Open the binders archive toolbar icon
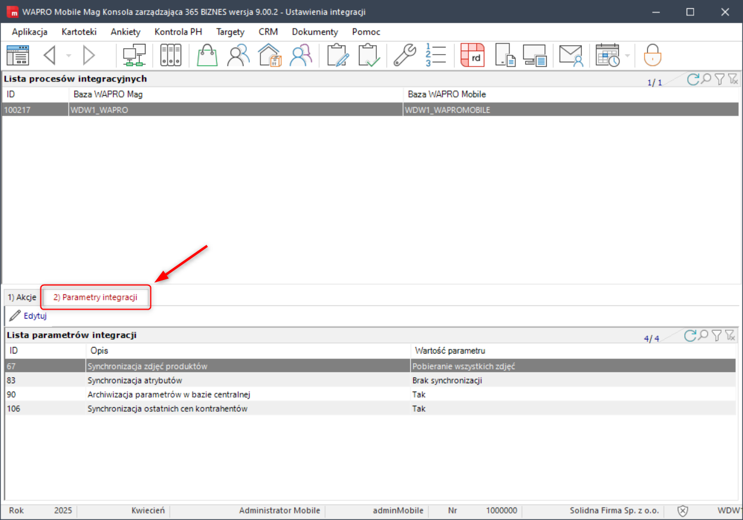The width and height of the screenshot is (743, 520). pos(171,55)
